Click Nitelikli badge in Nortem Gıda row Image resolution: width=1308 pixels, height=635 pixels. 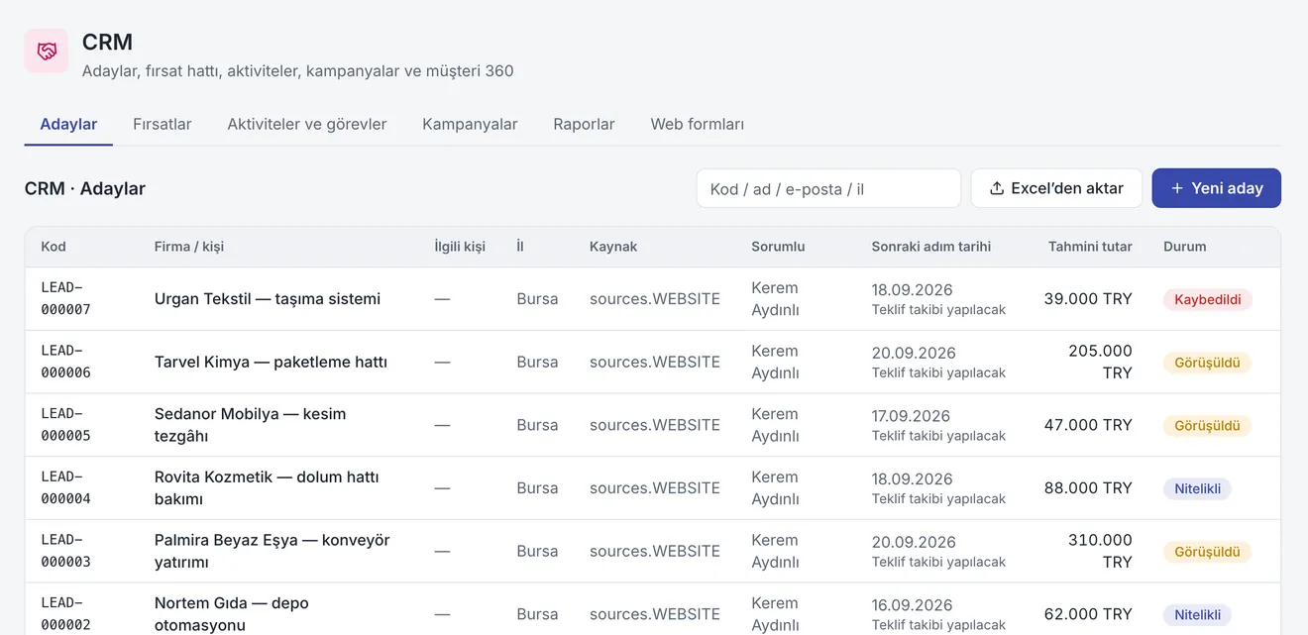1197,614
